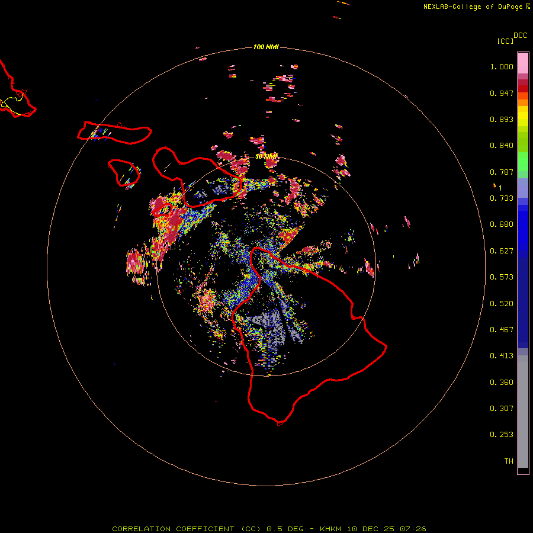The image size is (533, 533).
Task: Click the 0.733 legend value
Action: (502, 198)
